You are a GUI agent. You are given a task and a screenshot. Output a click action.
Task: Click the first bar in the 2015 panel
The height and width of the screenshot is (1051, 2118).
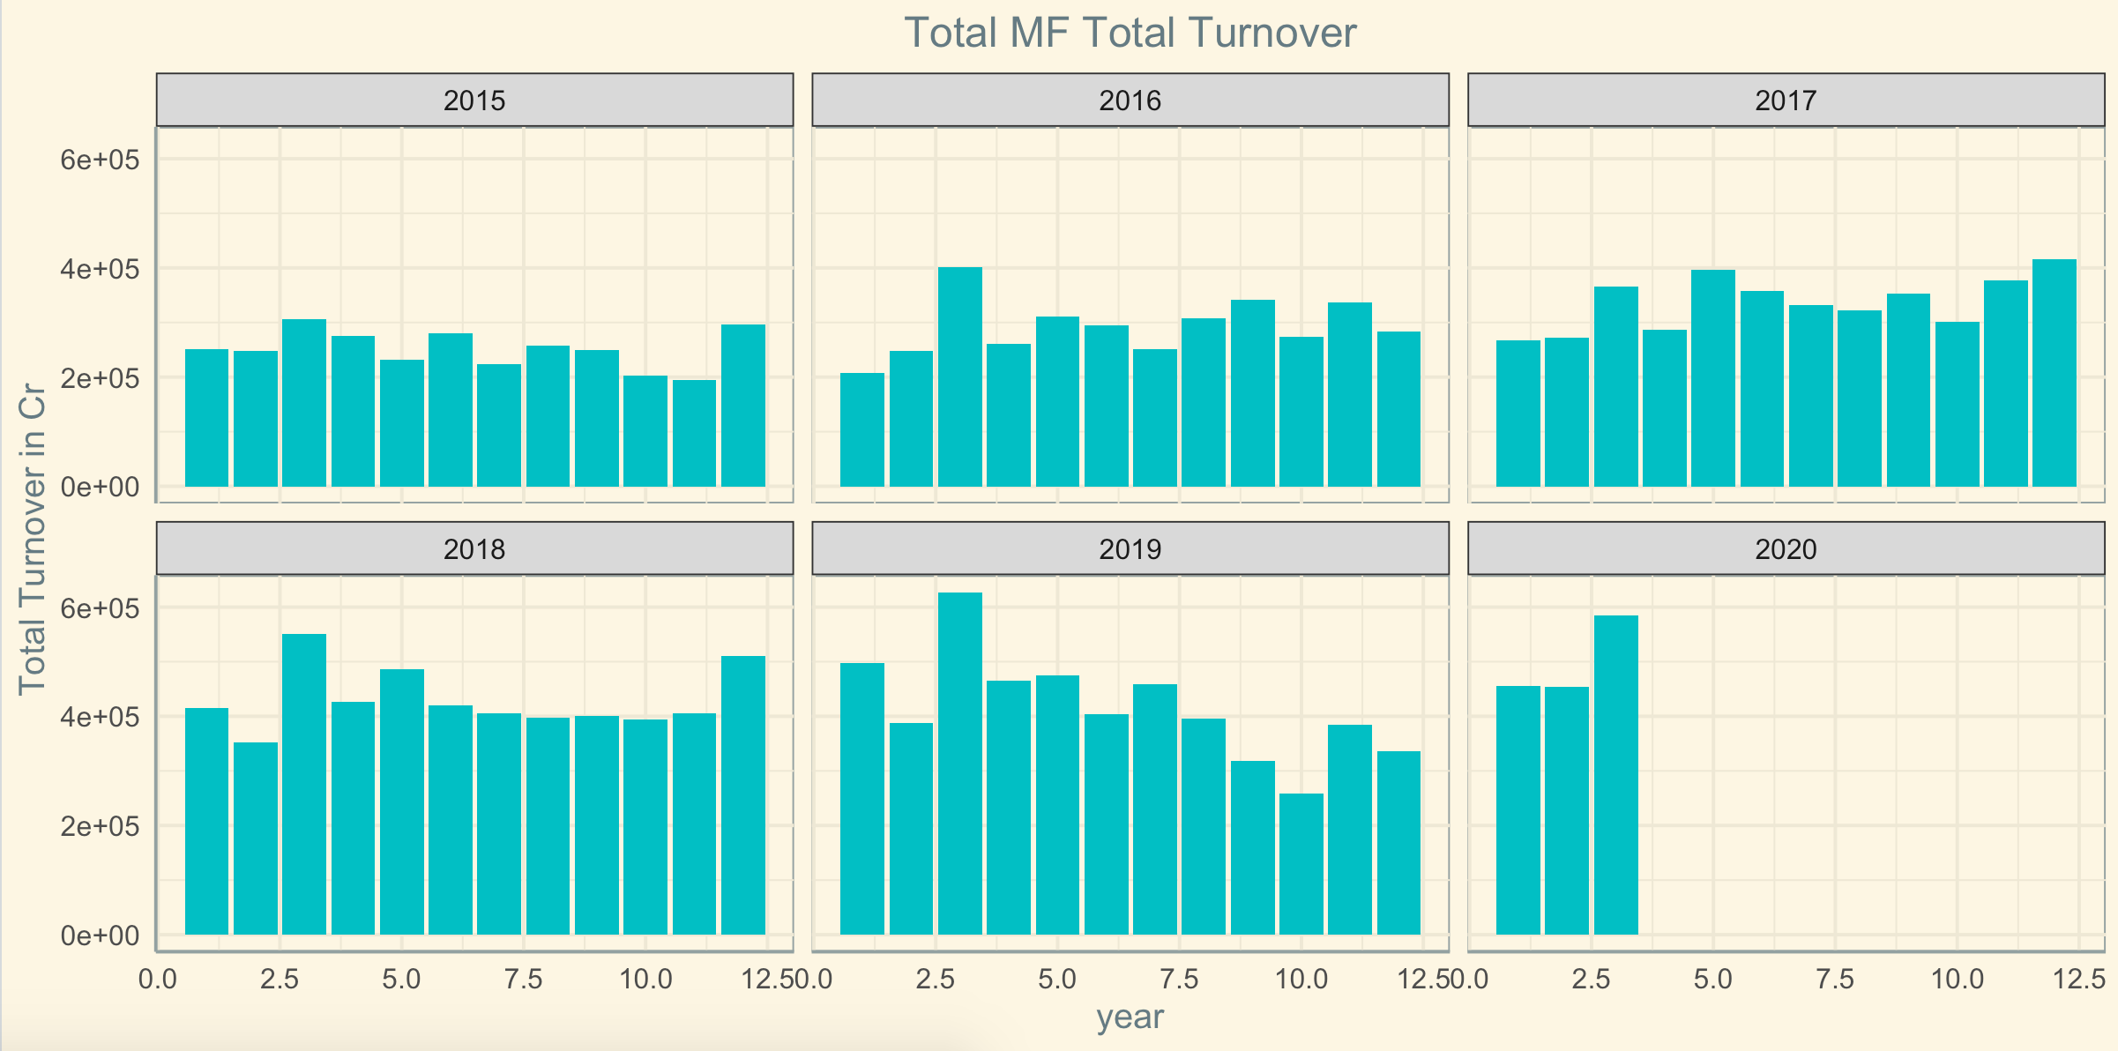206,418
